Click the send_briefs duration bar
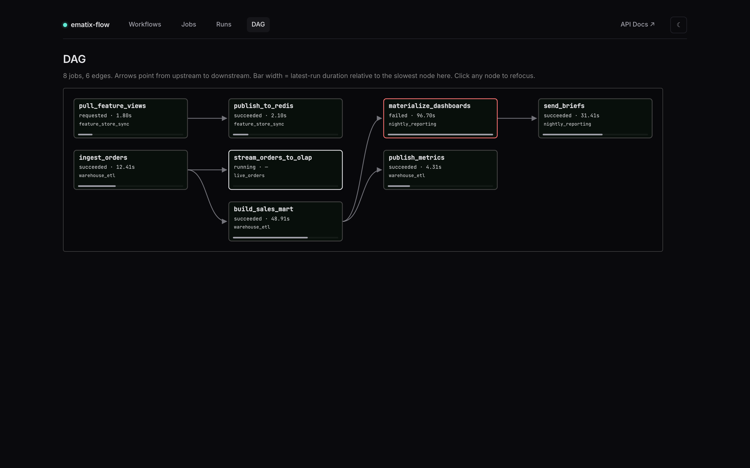Screen dimensions: 750x468 595,135
